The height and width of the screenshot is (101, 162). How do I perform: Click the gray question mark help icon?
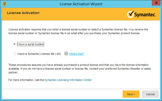pos(66,54)
